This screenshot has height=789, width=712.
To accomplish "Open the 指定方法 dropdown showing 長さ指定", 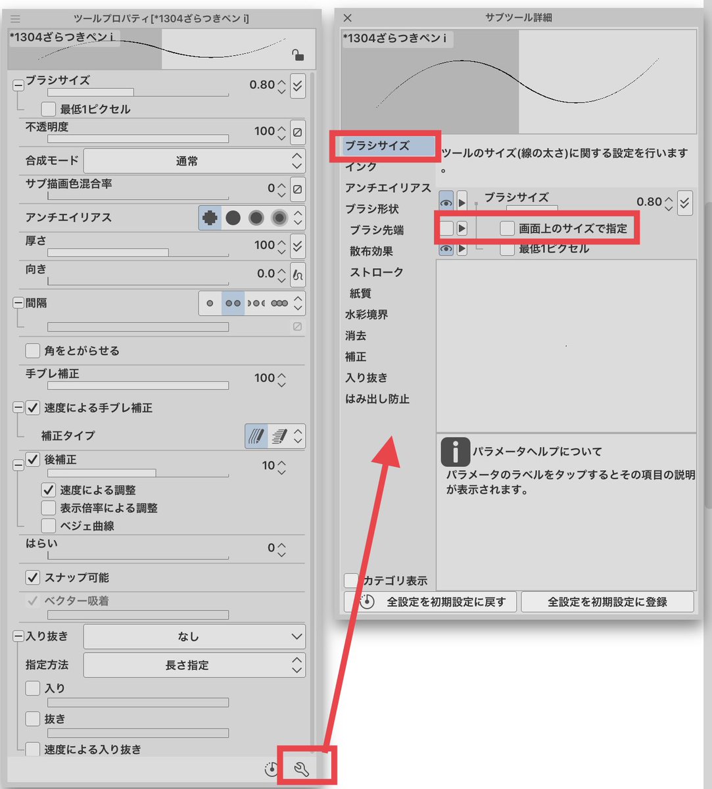I will pos(194,665).
